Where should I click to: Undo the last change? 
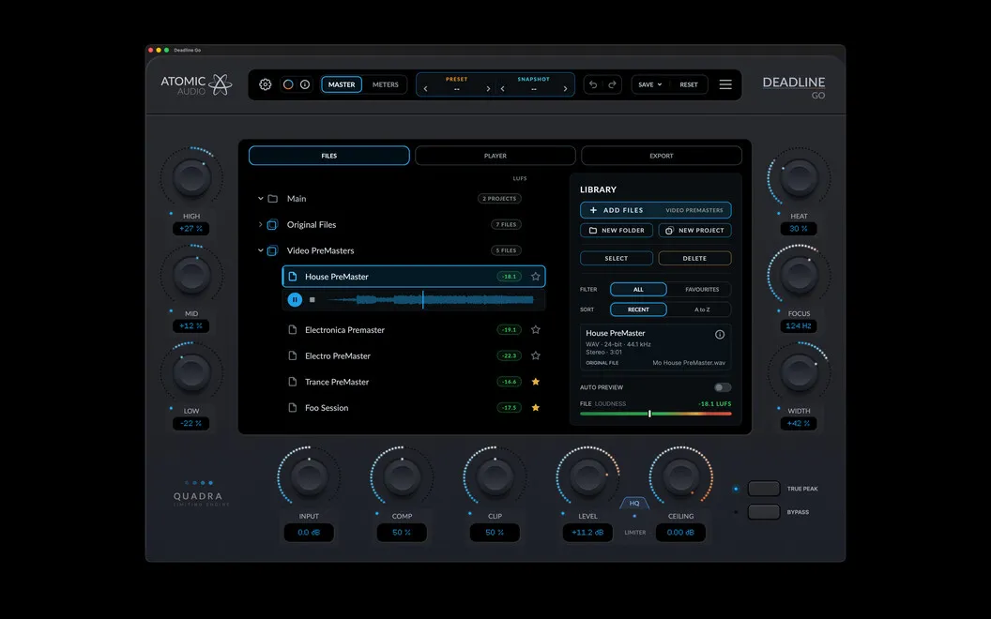coord(593,84)
